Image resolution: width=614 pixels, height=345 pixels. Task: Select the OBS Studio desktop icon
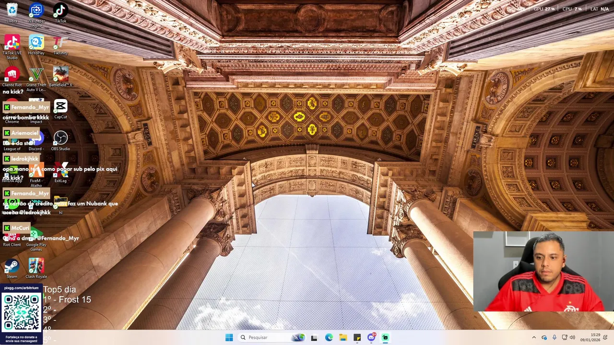click(x=60, y=140)
